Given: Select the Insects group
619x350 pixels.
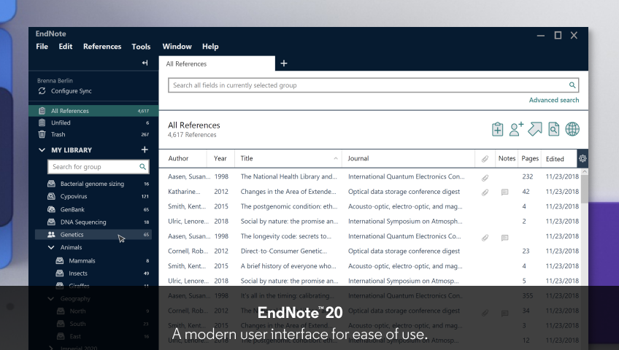Looking at the screenshot, I should pyautogui.click(x=93, y=273).
